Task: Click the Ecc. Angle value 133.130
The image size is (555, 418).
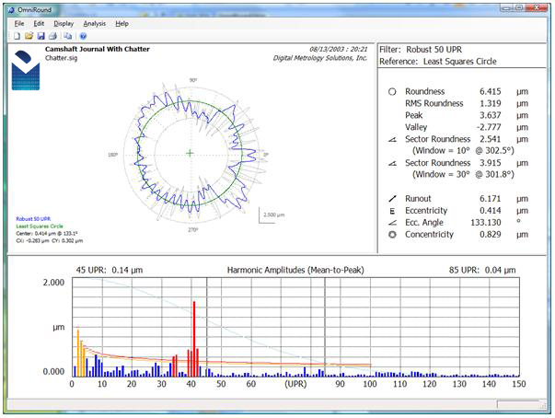Action: (486, 223)
